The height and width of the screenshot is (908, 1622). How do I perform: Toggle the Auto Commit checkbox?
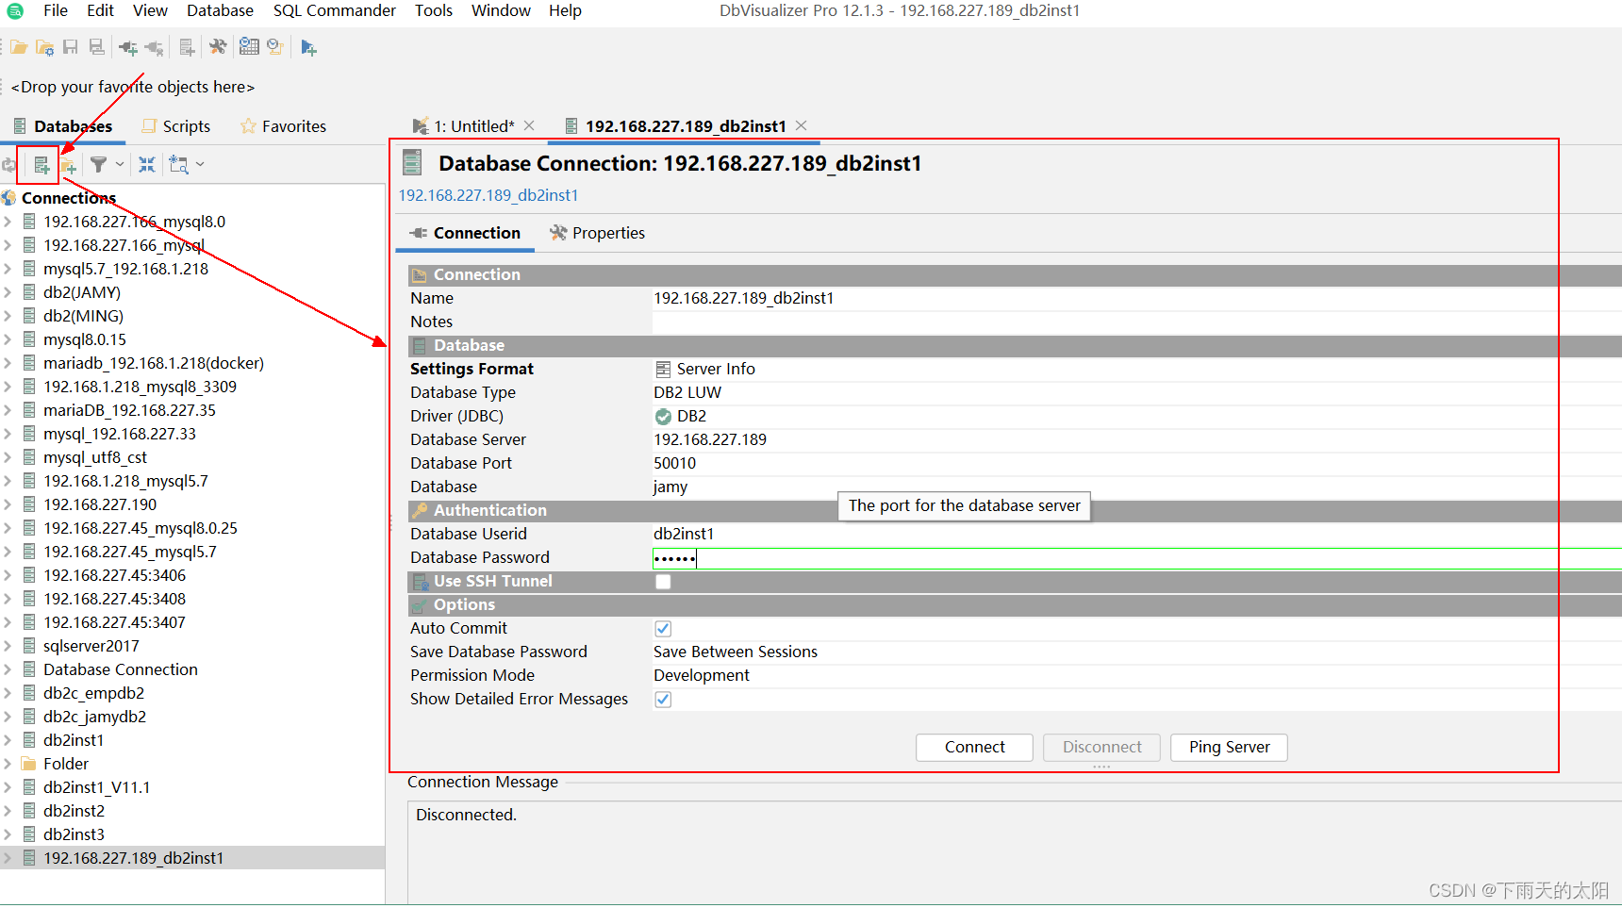coord(664,629)
